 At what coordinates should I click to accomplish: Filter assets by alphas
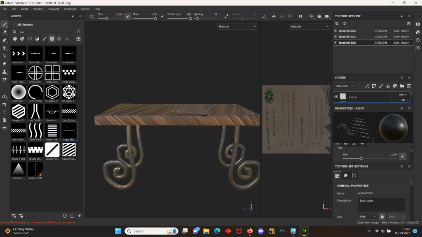pyautogui.click(x=52, y=39)
